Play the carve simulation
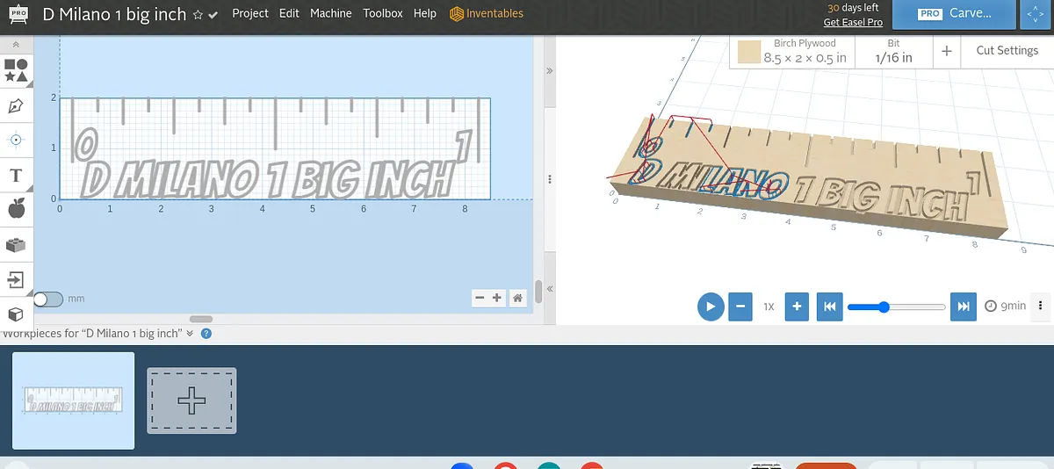The height and width of the screenshot is (469, 1054). [x=710, y=307]
